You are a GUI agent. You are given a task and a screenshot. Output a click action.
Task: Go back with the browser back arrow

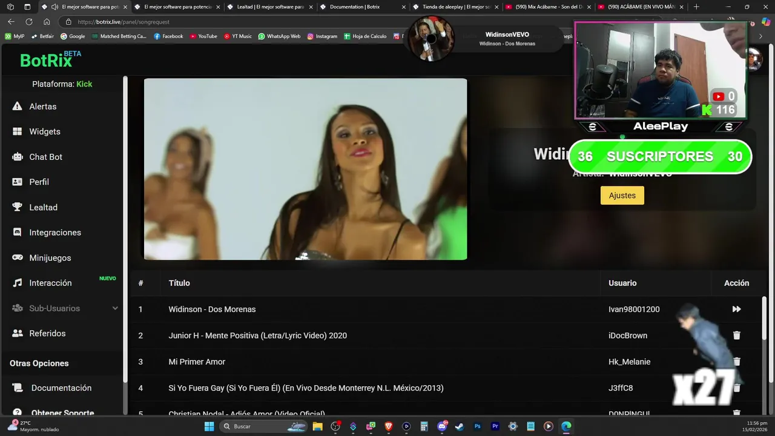click(x=11, y=21)
